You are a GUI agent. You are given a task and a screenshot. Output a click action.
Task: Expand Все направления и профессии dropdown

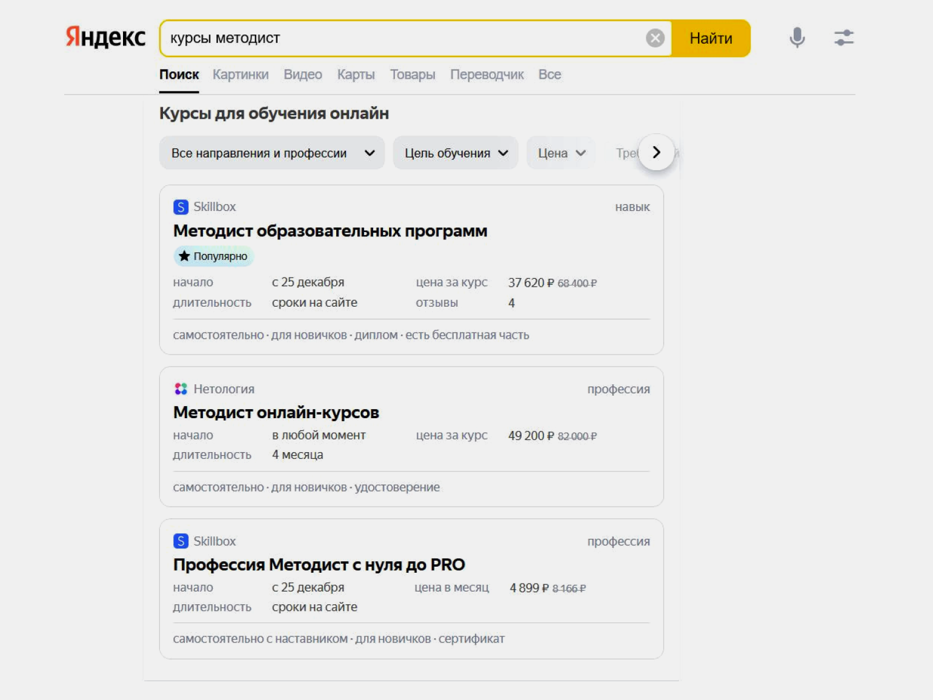pyautogui.click(x=272, y=153)
